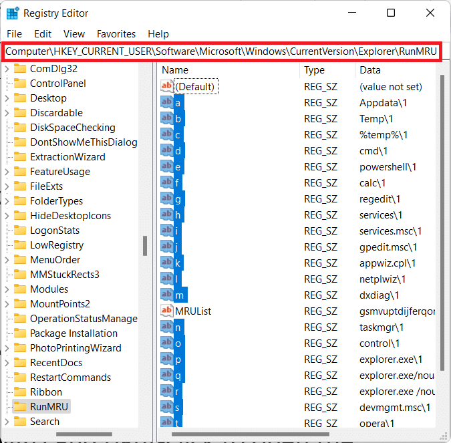451x443 pixels.
Task: Click the registry path address bar
Action: coord(220,51)
